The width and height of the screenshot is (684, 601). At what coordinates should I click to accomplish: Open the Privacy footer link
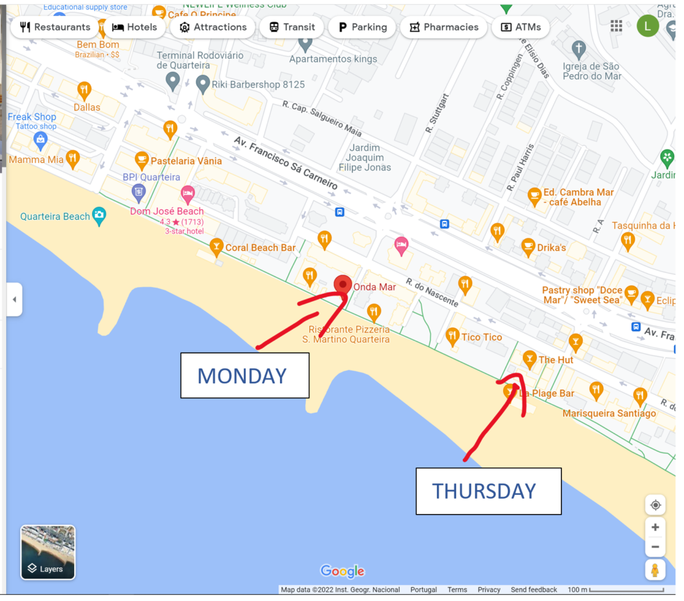point(488,590)
